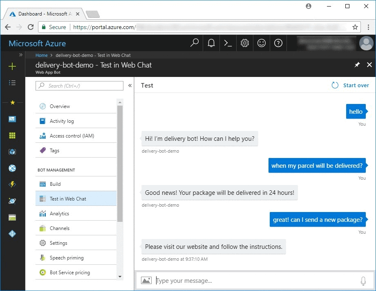
Task: Click the 'Good news!' bot reply
Action: pos(219,192)
